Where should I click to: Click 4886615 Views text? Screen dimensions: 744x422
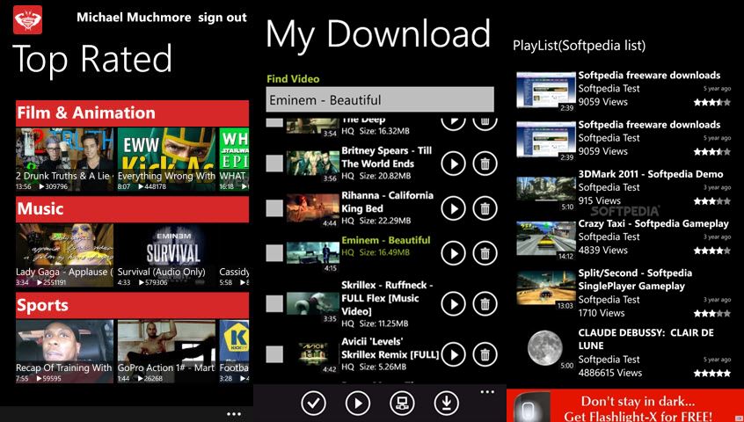click(x=609, y=373)
